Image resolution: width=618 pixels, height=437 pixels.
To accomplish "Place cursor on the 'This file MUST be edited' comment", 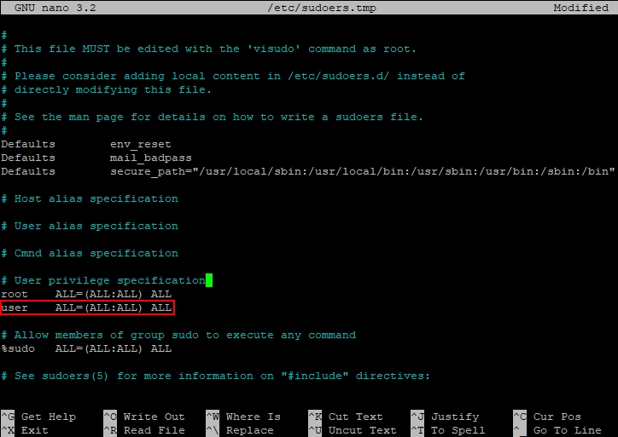I will click(208, 49).
